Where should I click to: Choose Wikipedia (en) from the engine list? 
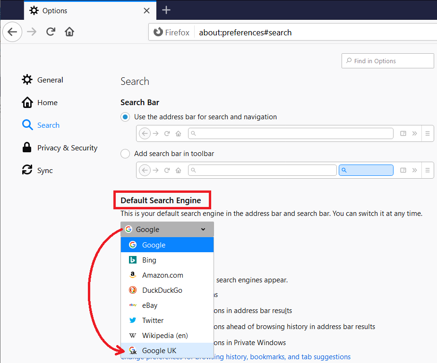click(167, 335)
